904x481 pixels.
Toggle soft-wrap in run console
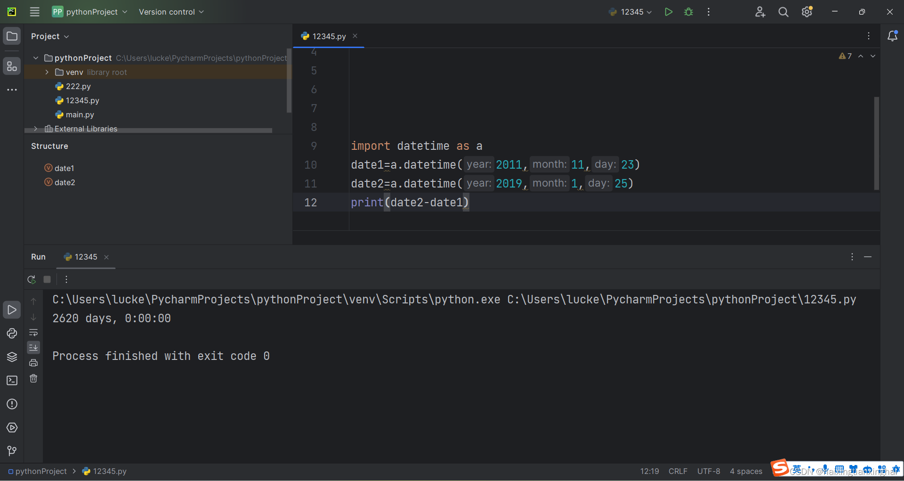(33, 333)
